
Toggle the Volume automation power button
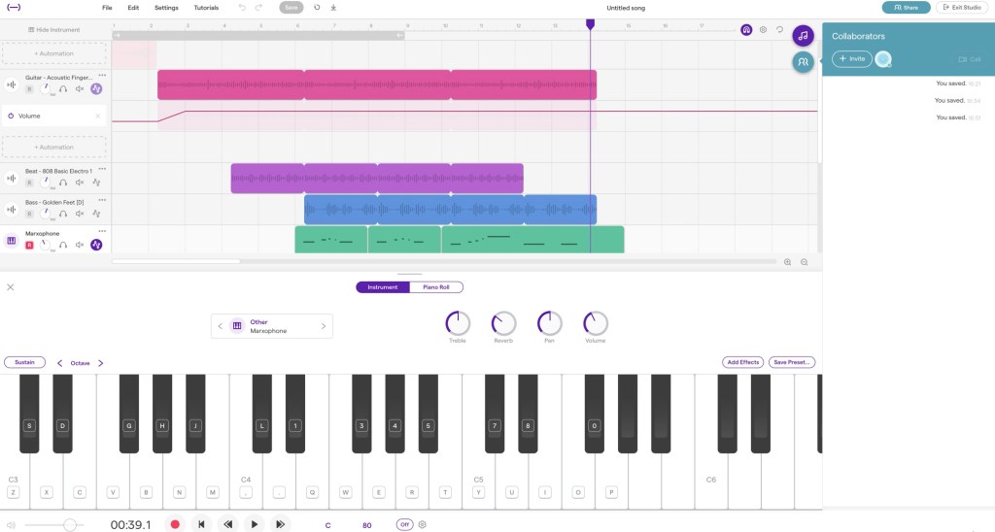[x=11, y=116]
